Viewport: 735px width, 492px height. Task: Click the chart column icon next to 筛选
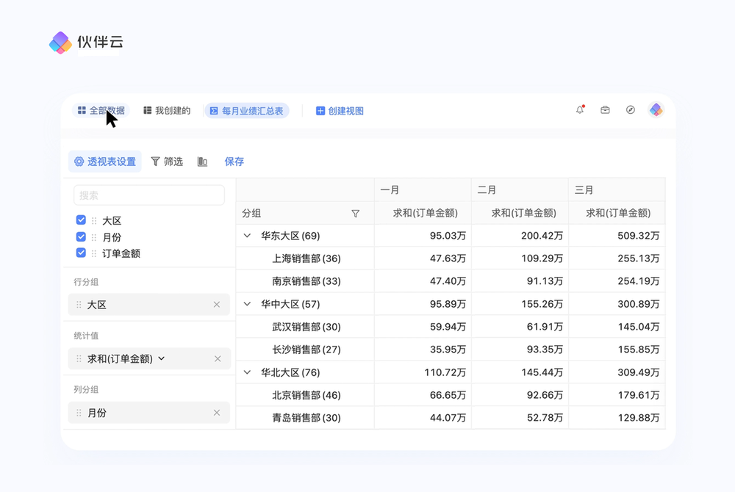coord(203,162)
